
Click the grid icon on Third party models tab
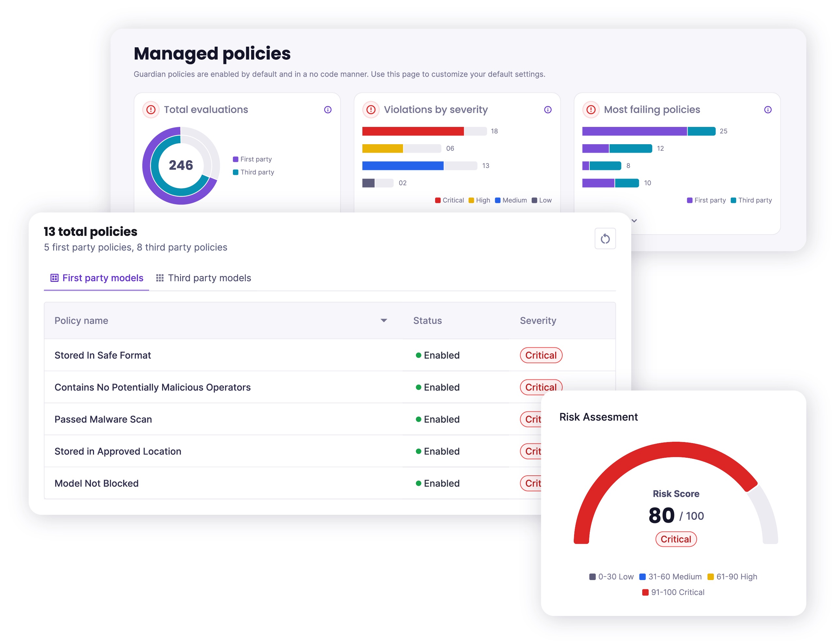160,278
